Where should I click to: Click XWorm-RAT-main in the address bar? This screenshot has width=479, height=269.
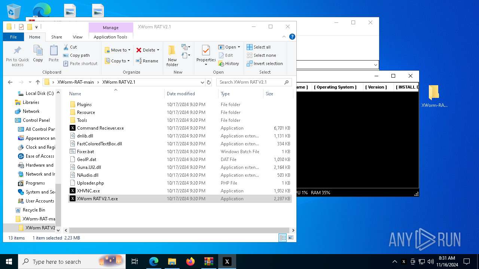point(76,82)
